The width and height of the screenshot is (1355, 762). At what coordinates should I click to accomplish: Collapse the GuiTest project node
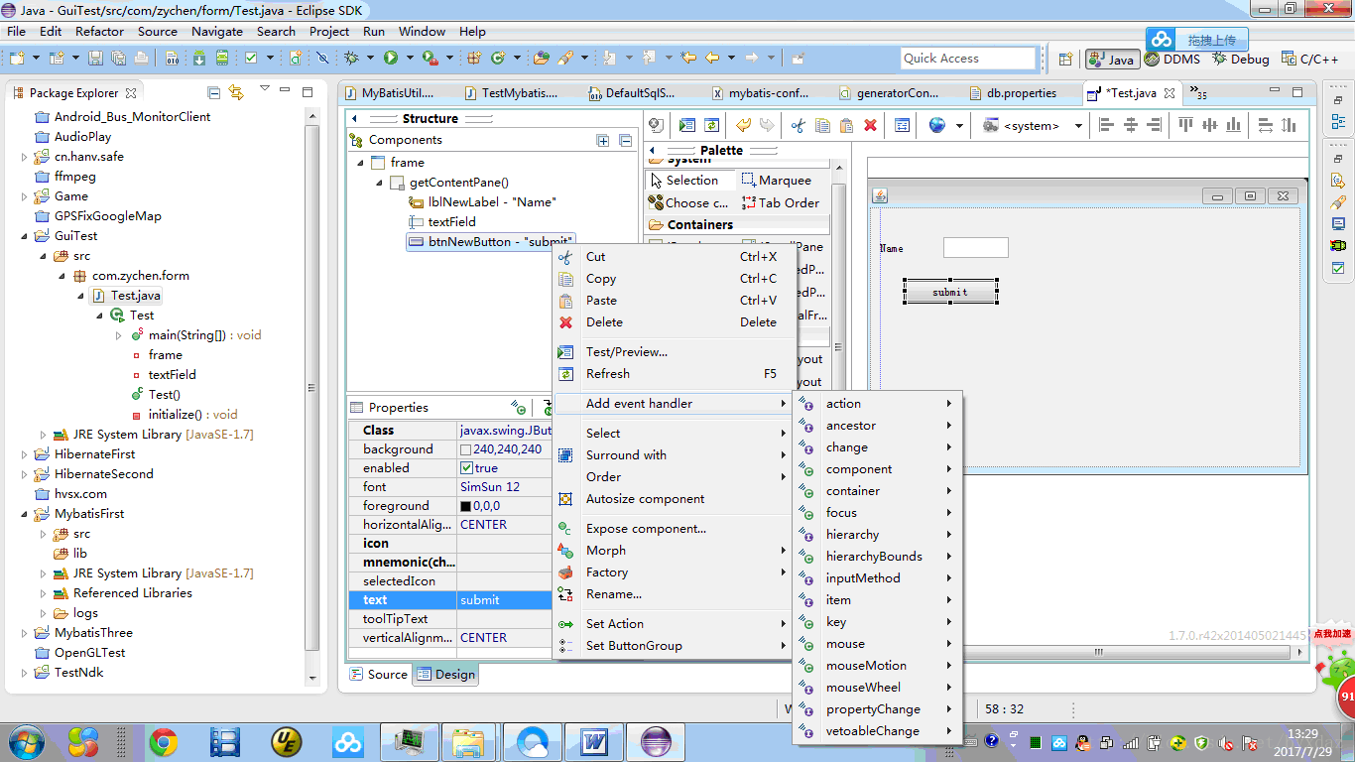[x=25, y=236]
